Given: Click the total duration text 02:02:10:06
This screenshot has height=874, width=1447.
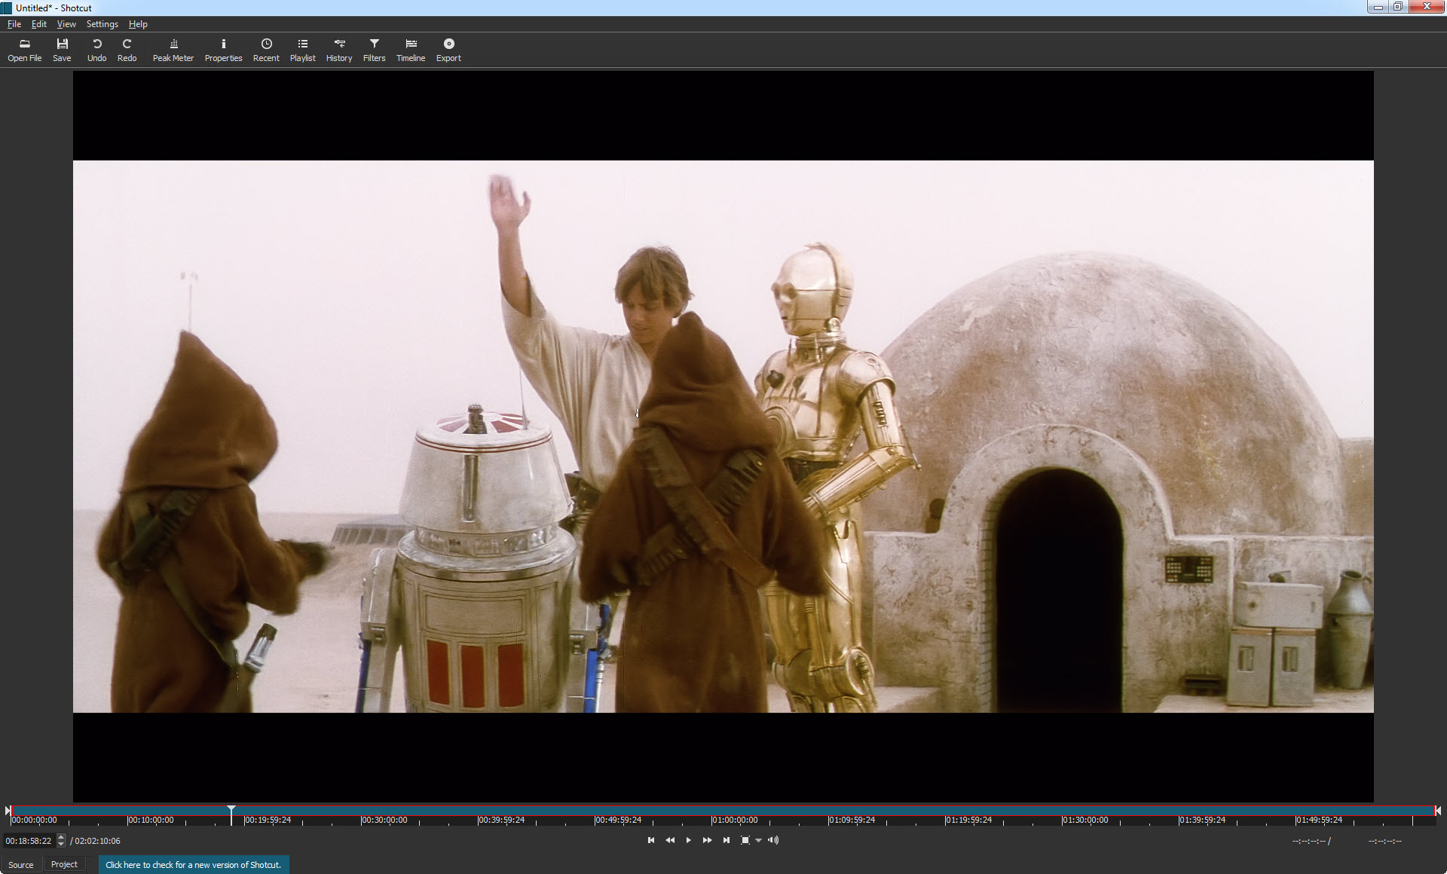Looking at the screenshot, I should click(x=96, y=841).
